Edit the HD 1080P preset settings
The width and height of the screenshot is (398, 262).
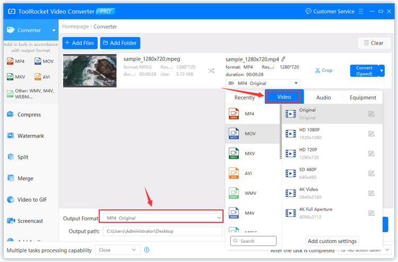tap(371, 133)
